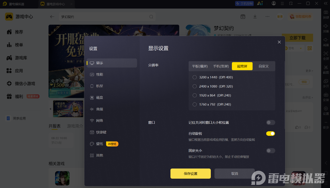Open the 机型 settings section
Viewport: 330px width, 188px height.
[112, 86]
